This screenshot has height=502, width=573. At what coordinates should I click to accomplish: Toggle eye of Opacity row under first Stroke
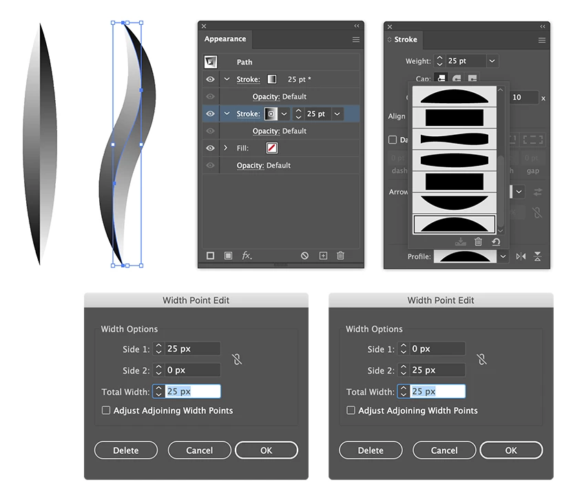(211, 96)
